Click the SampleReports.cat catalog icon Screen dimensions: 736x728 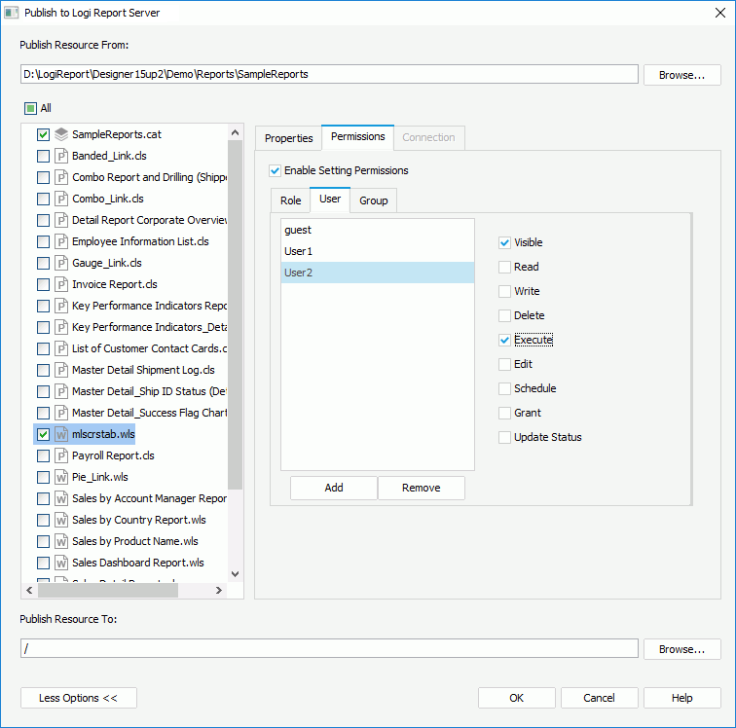click(60, 134)
